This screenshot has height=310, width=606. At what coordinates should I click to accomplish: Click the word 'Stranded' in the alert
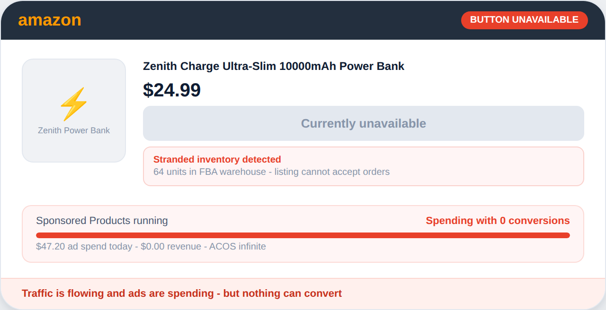174,160
